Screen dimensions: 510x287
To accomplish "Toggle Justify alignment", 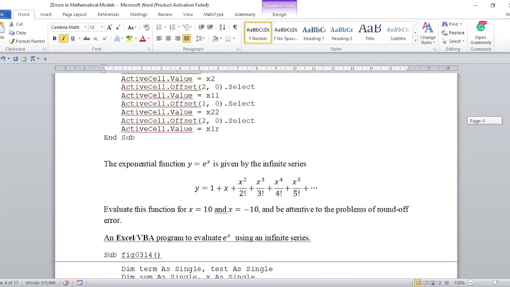I will point(186,39).
